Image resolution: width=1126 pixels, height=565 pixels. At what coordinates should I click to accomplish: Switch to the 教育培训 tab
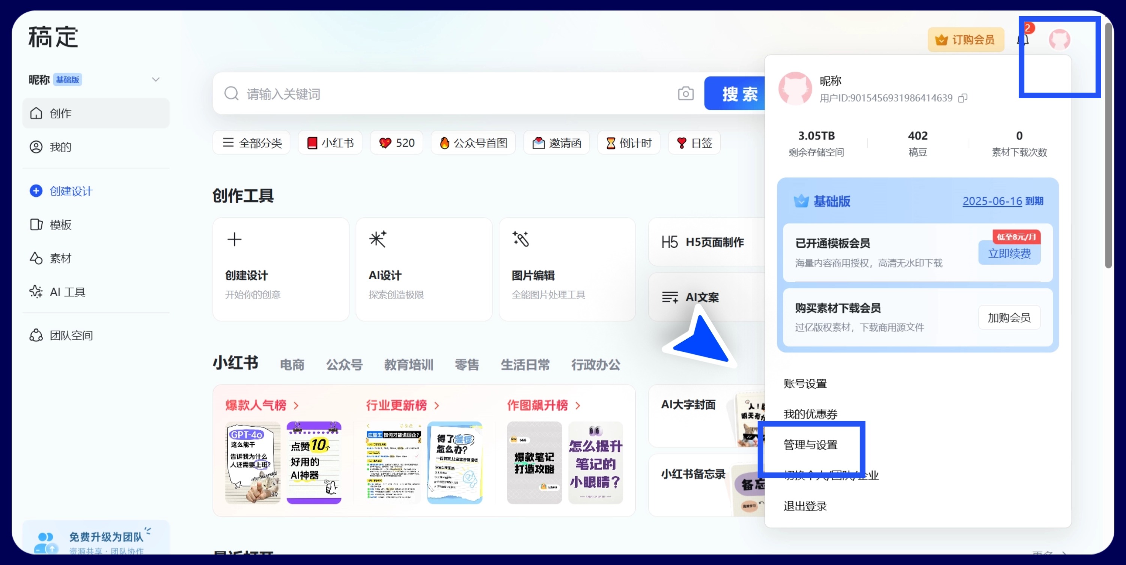[409, 364]
